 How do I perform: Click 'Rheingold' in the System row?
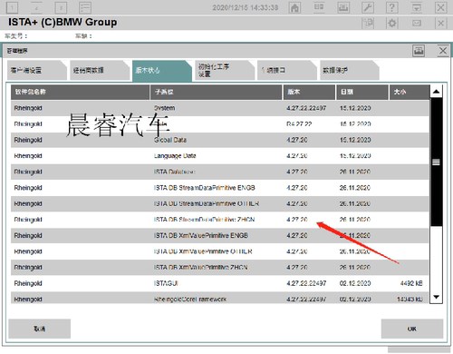point(28,108)
